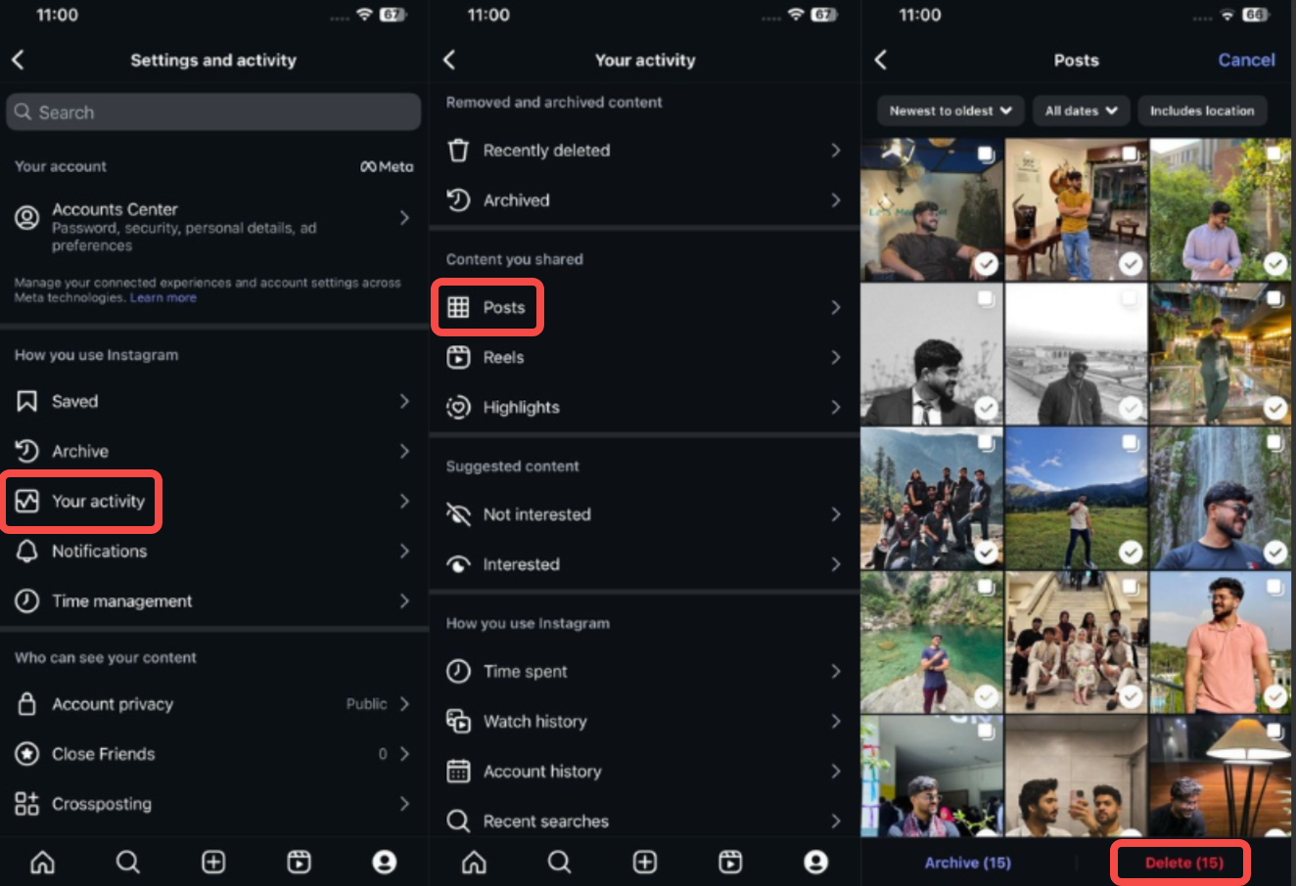Screen dimensions: 1296x886
Task: Tap the Wi-Fi status icon on Your activity screen
Action: (x=796, y=16)
